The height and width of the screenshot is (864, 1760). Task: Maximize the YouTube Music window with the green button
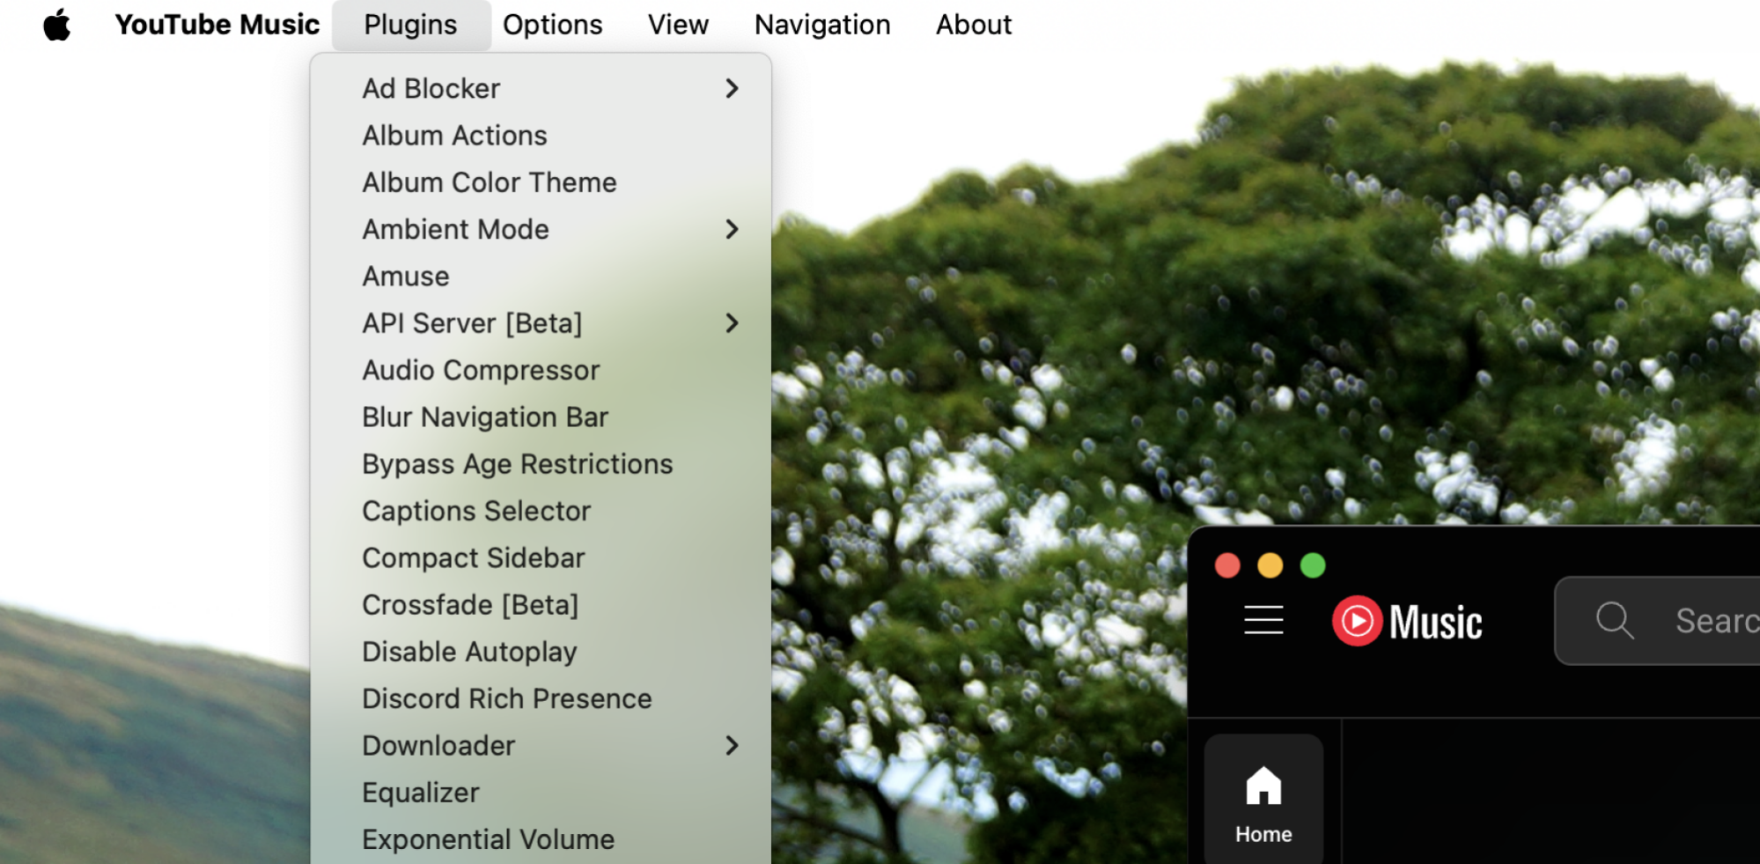point(1313,565)
